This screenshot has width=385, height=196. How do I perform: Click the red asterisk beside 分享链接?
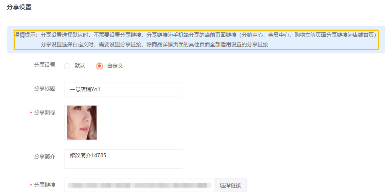click(31, 185)
